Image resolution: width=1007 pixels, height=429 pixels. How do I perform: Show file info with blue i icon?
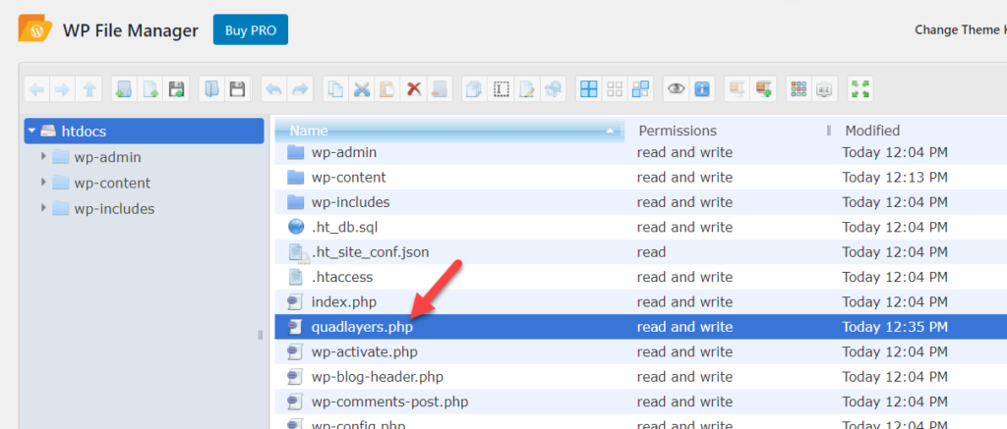click(x=702, y=89)
